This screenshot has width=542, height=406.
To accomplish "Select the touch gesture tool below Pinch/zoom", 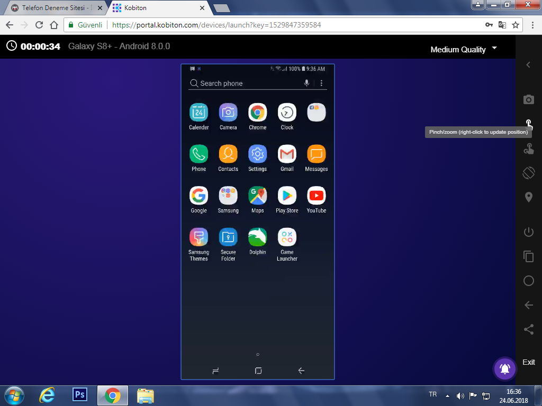I will pos(529,149).
